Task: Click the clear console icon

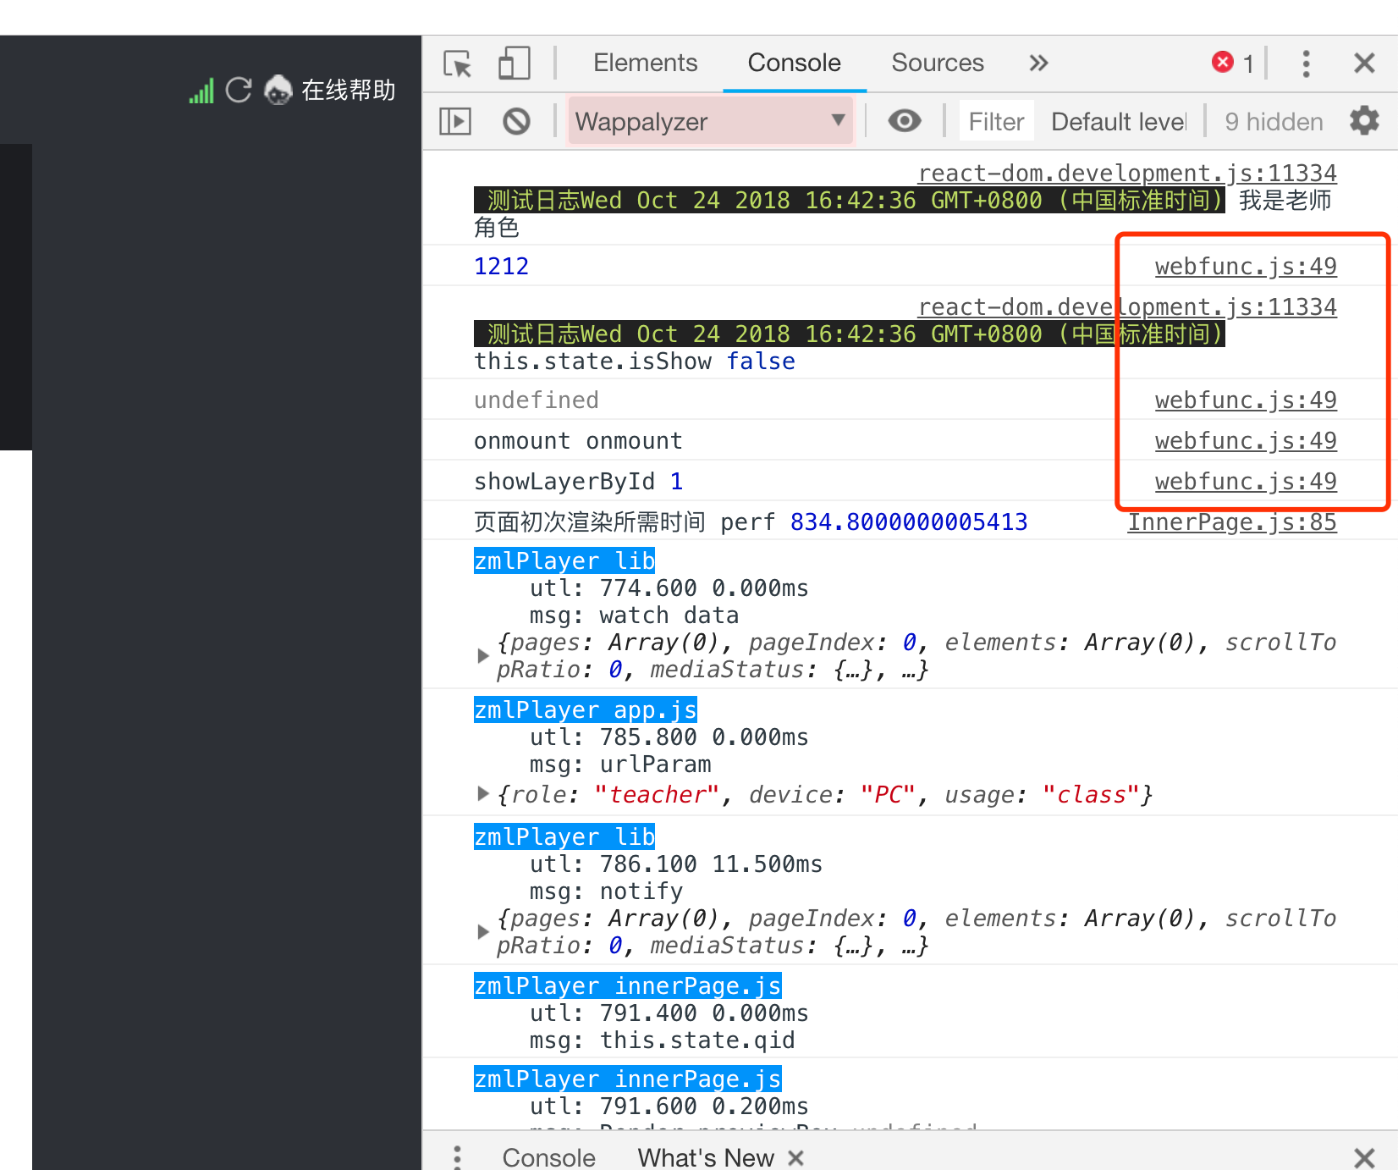Action: click(x=516, y=121)
